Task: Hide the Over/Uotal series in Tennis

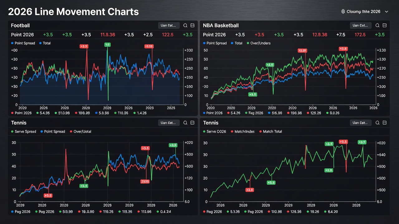Action: coord(80,132)
